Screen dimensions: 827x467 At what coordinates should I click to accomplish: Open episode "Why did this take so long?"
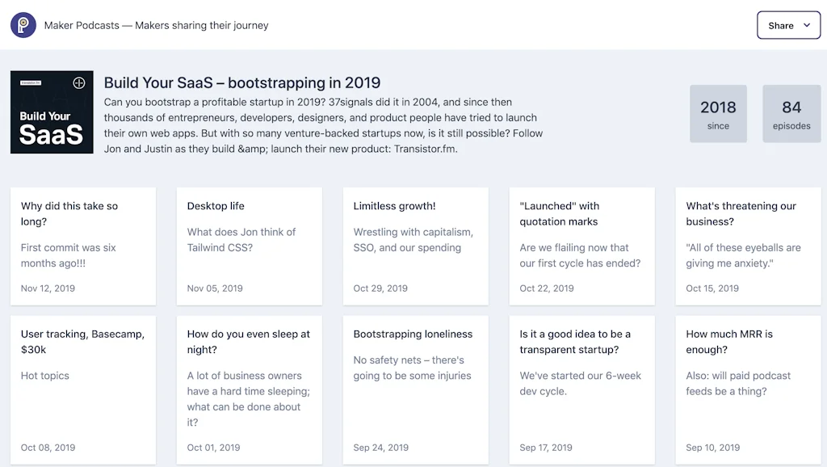[x=83, y=246]
